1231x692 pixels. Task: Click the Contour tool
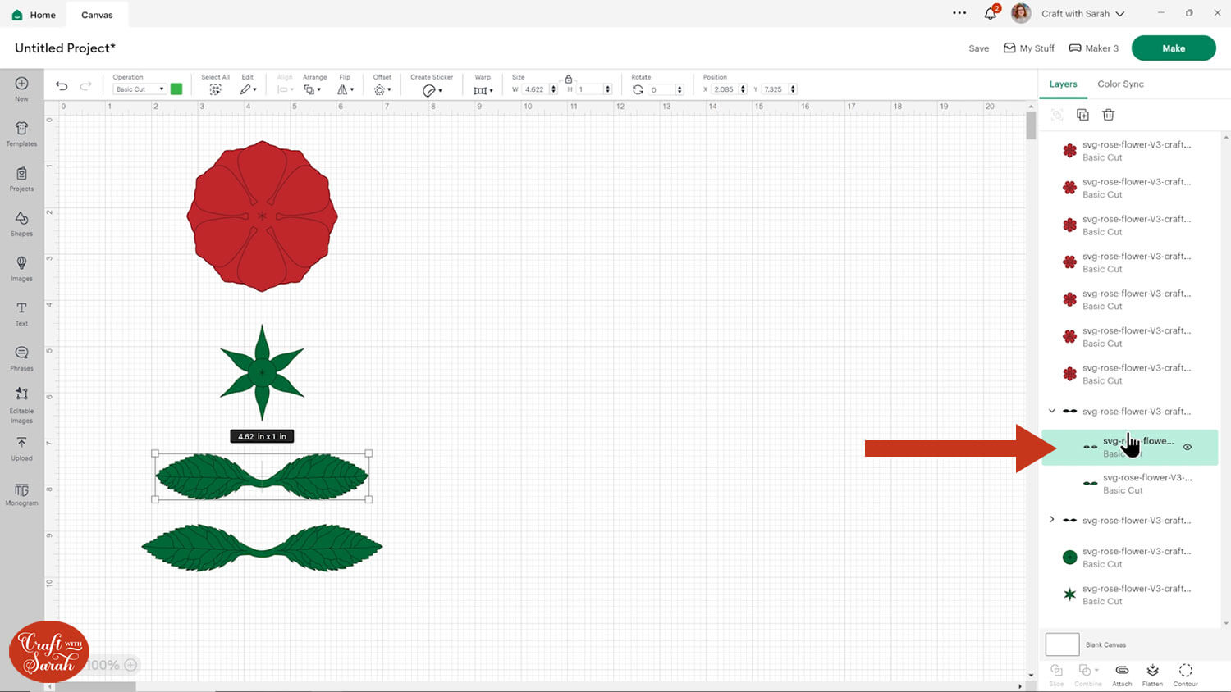[1185, 674]
